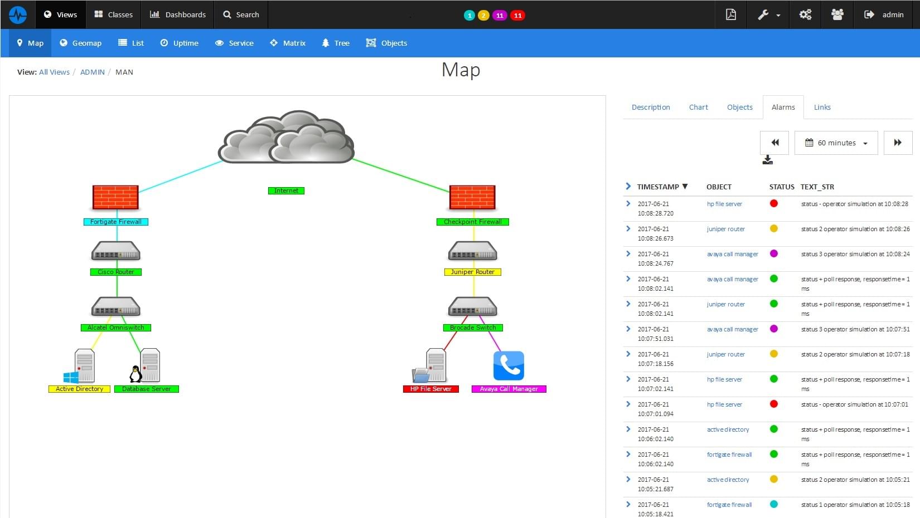Switch to Service view

pyautogui.click(x=234, y=43)
